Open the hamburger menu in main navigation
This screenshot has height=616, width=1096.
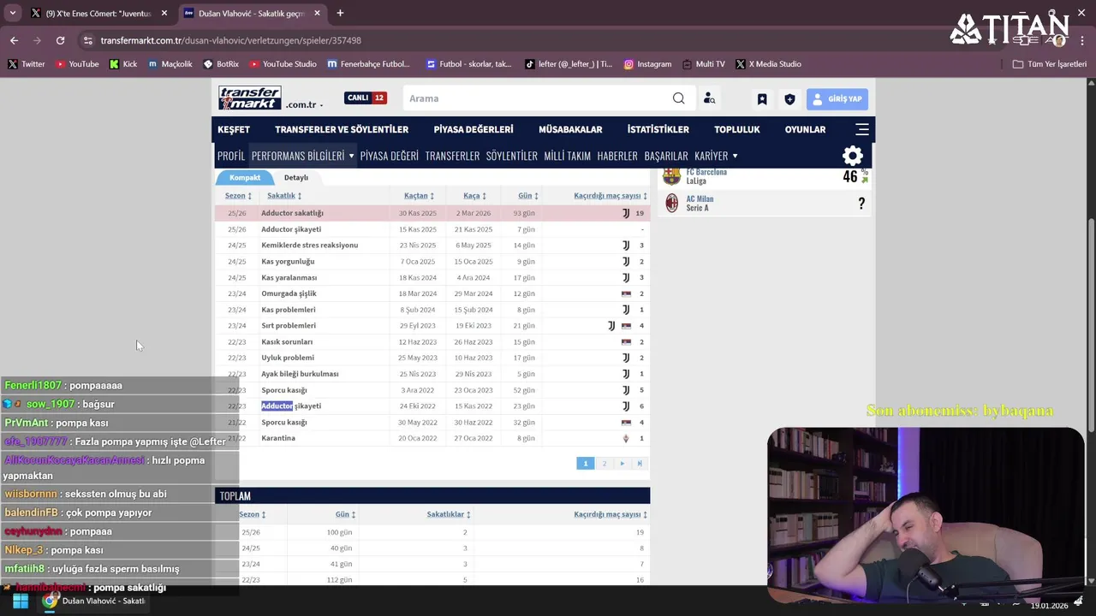(862, 129)
